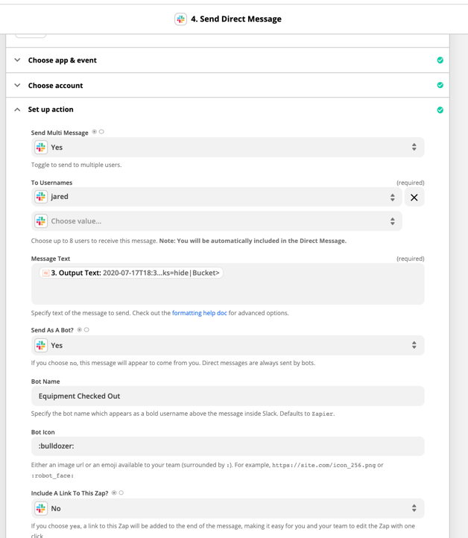The image size is (468, 538).
Task: Select empty radio next to Send As A Bot
Action: [86, 330]
